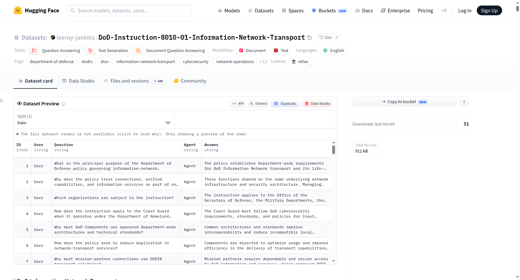
Task: Click the Duplicate button
Action: (285, 103)
